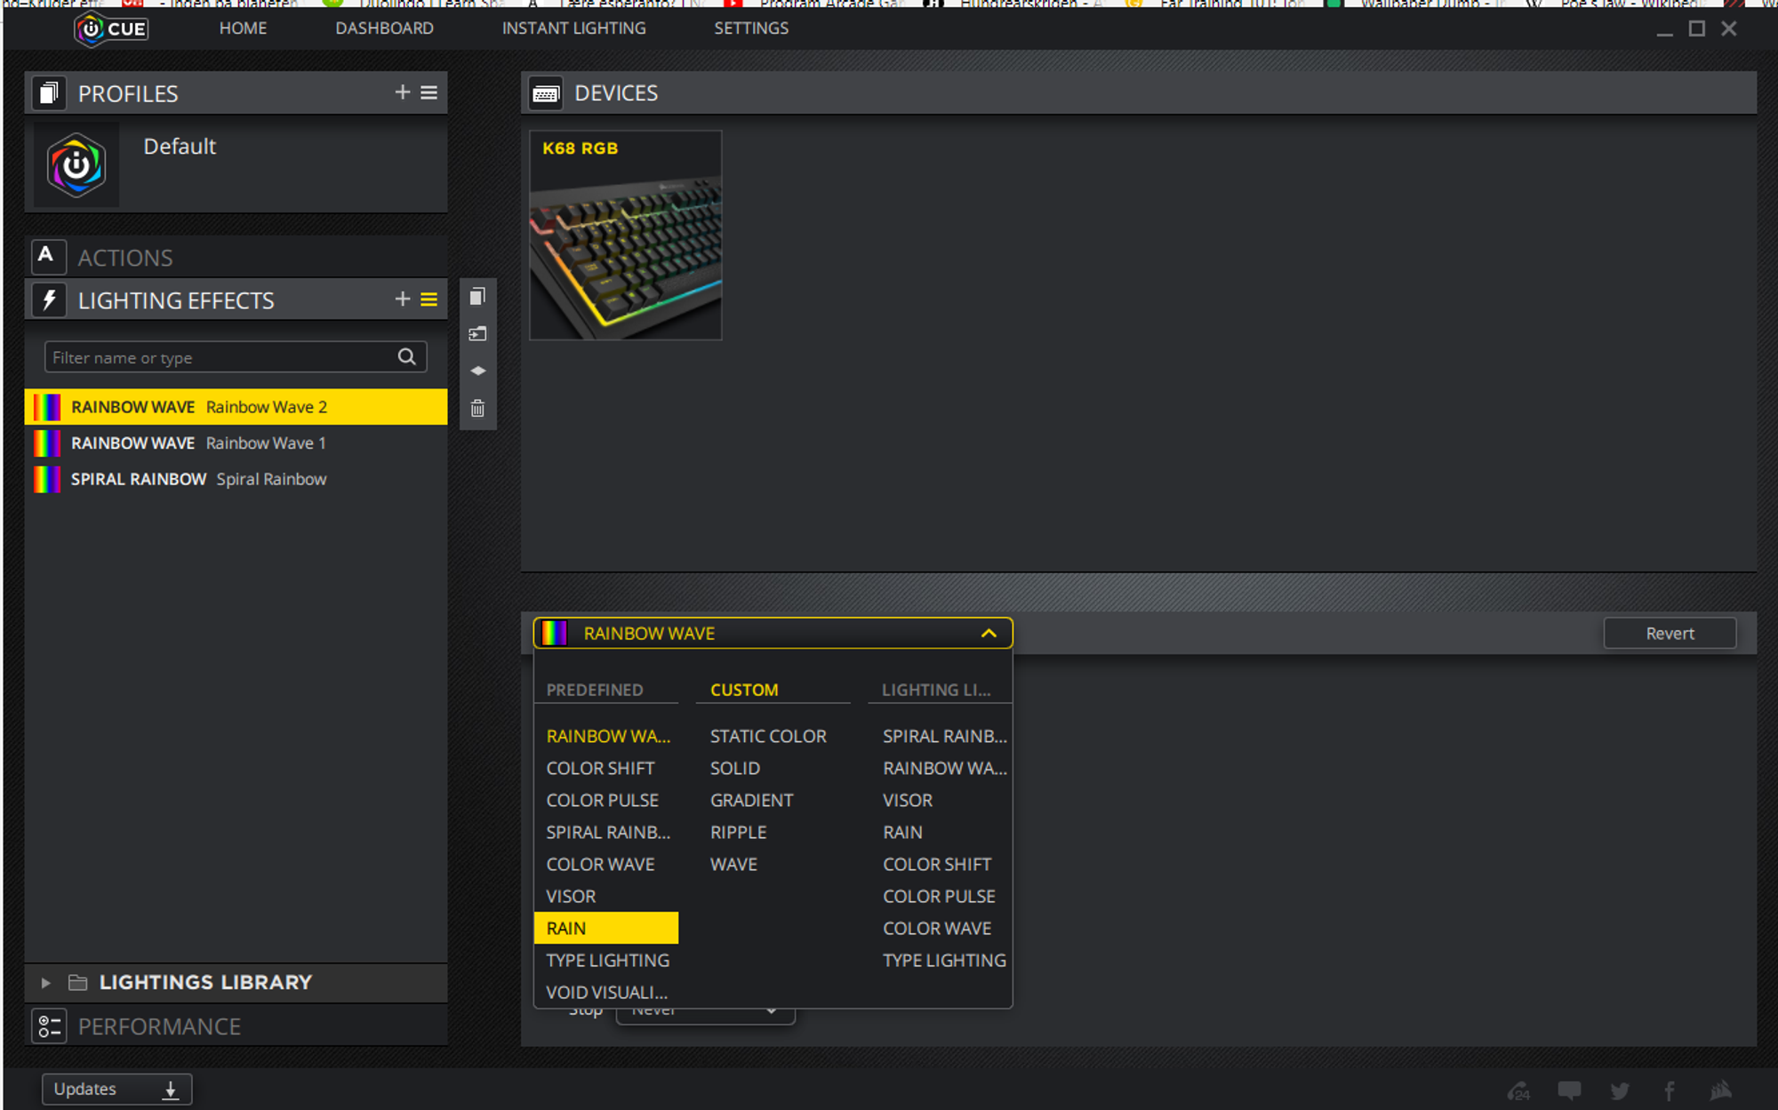
Task: Switch to the DASHBOARD tab
Action: (384, 28)
